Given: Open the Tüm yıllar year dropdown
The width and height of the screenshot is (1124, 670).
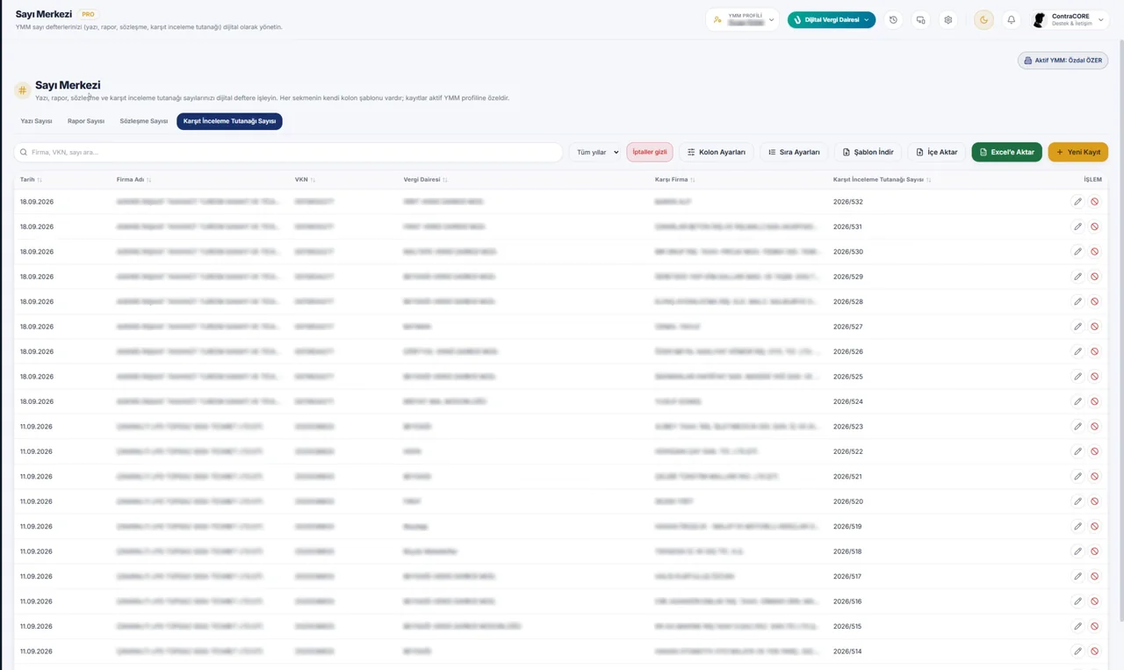Looking at the screenshot, I should tap(596, 152).
